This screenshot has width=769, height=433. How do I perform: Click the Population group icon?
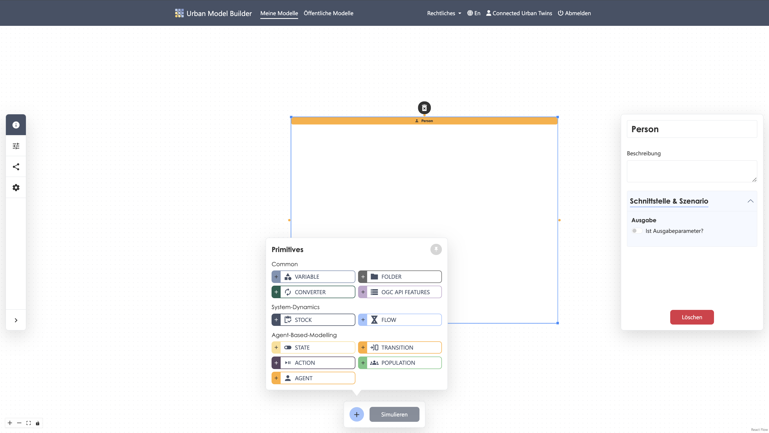(x=374, y=363)
